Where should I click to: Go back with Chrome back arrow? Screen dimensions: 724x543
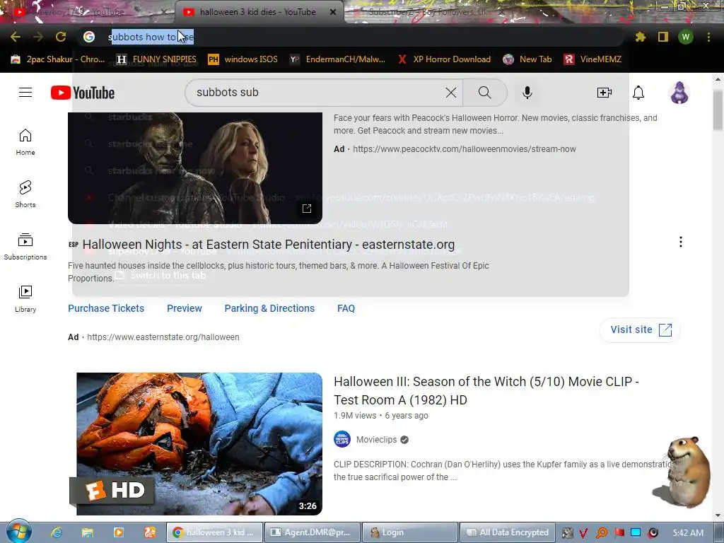[16, 37]
